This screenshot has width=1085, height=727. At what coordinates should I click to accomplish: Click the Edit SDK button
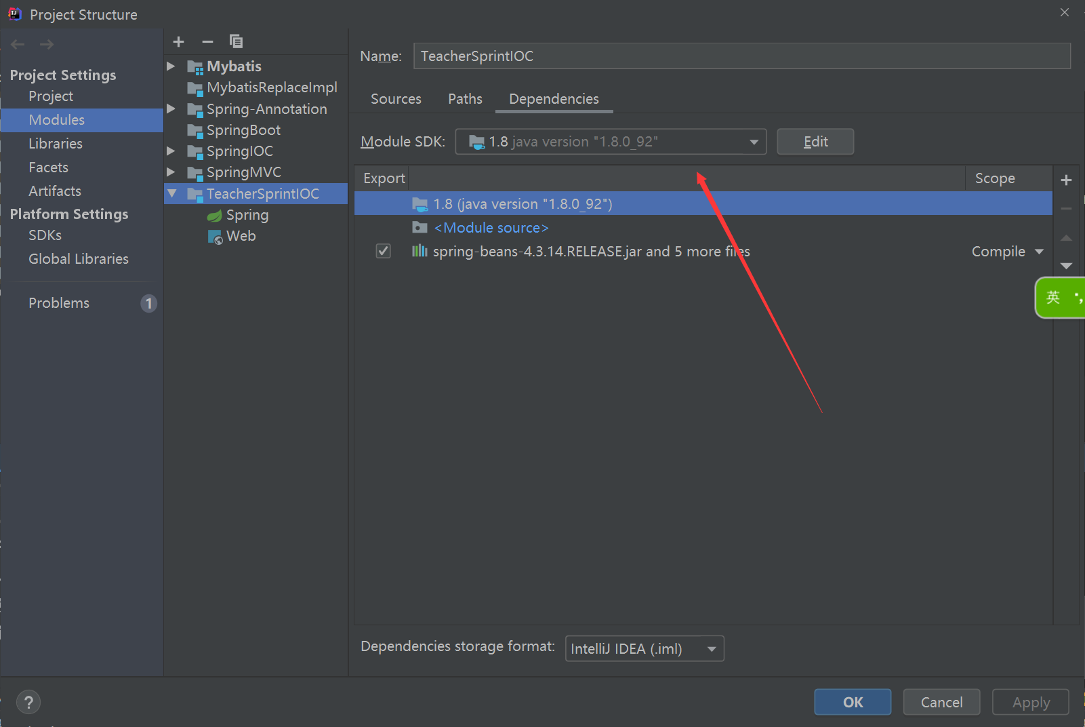pyautogui.click(x=815, y=142)
